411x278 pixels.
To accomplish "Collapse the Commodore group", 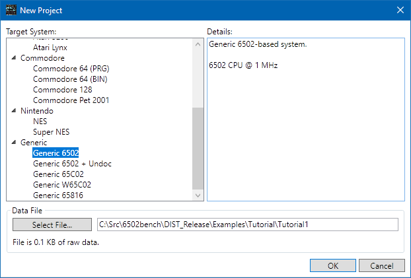I will click(14, 58).
